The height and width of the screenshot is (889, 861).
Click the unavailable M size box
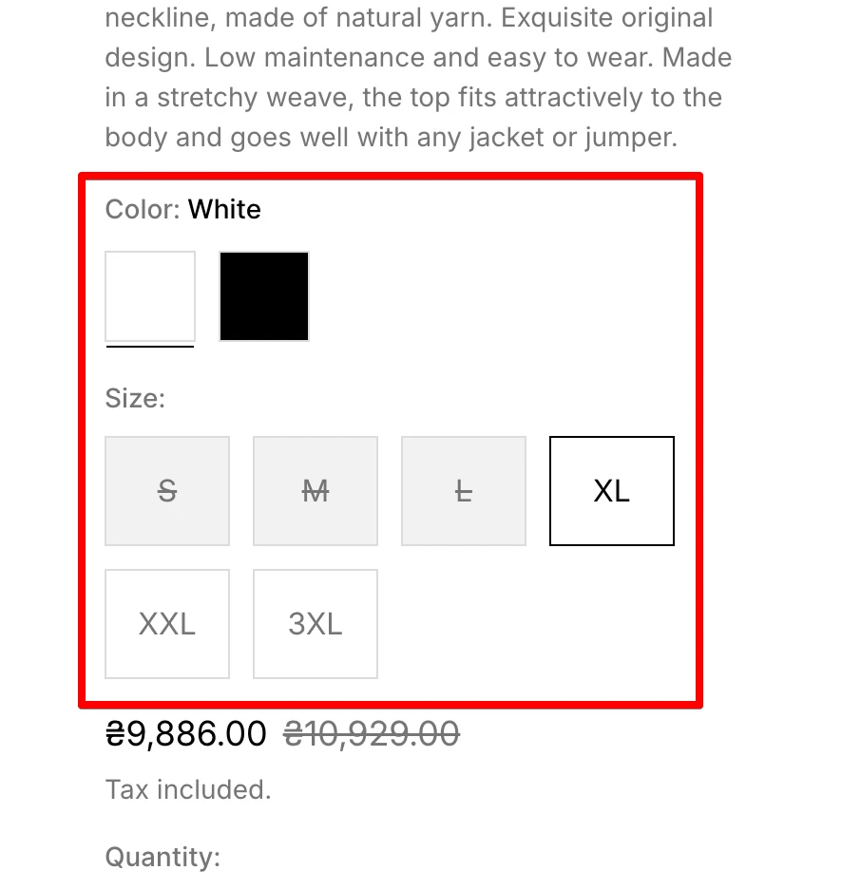(316, 491)
